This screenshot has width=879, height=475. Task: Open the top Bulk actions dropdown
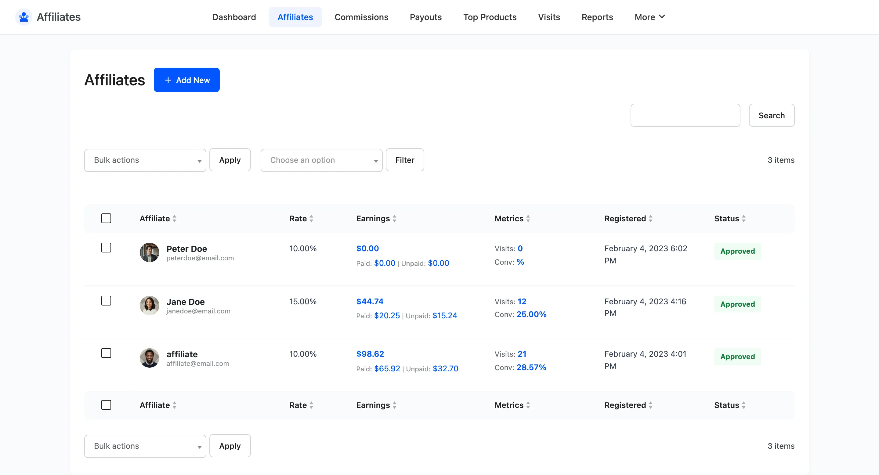point(145,160)
